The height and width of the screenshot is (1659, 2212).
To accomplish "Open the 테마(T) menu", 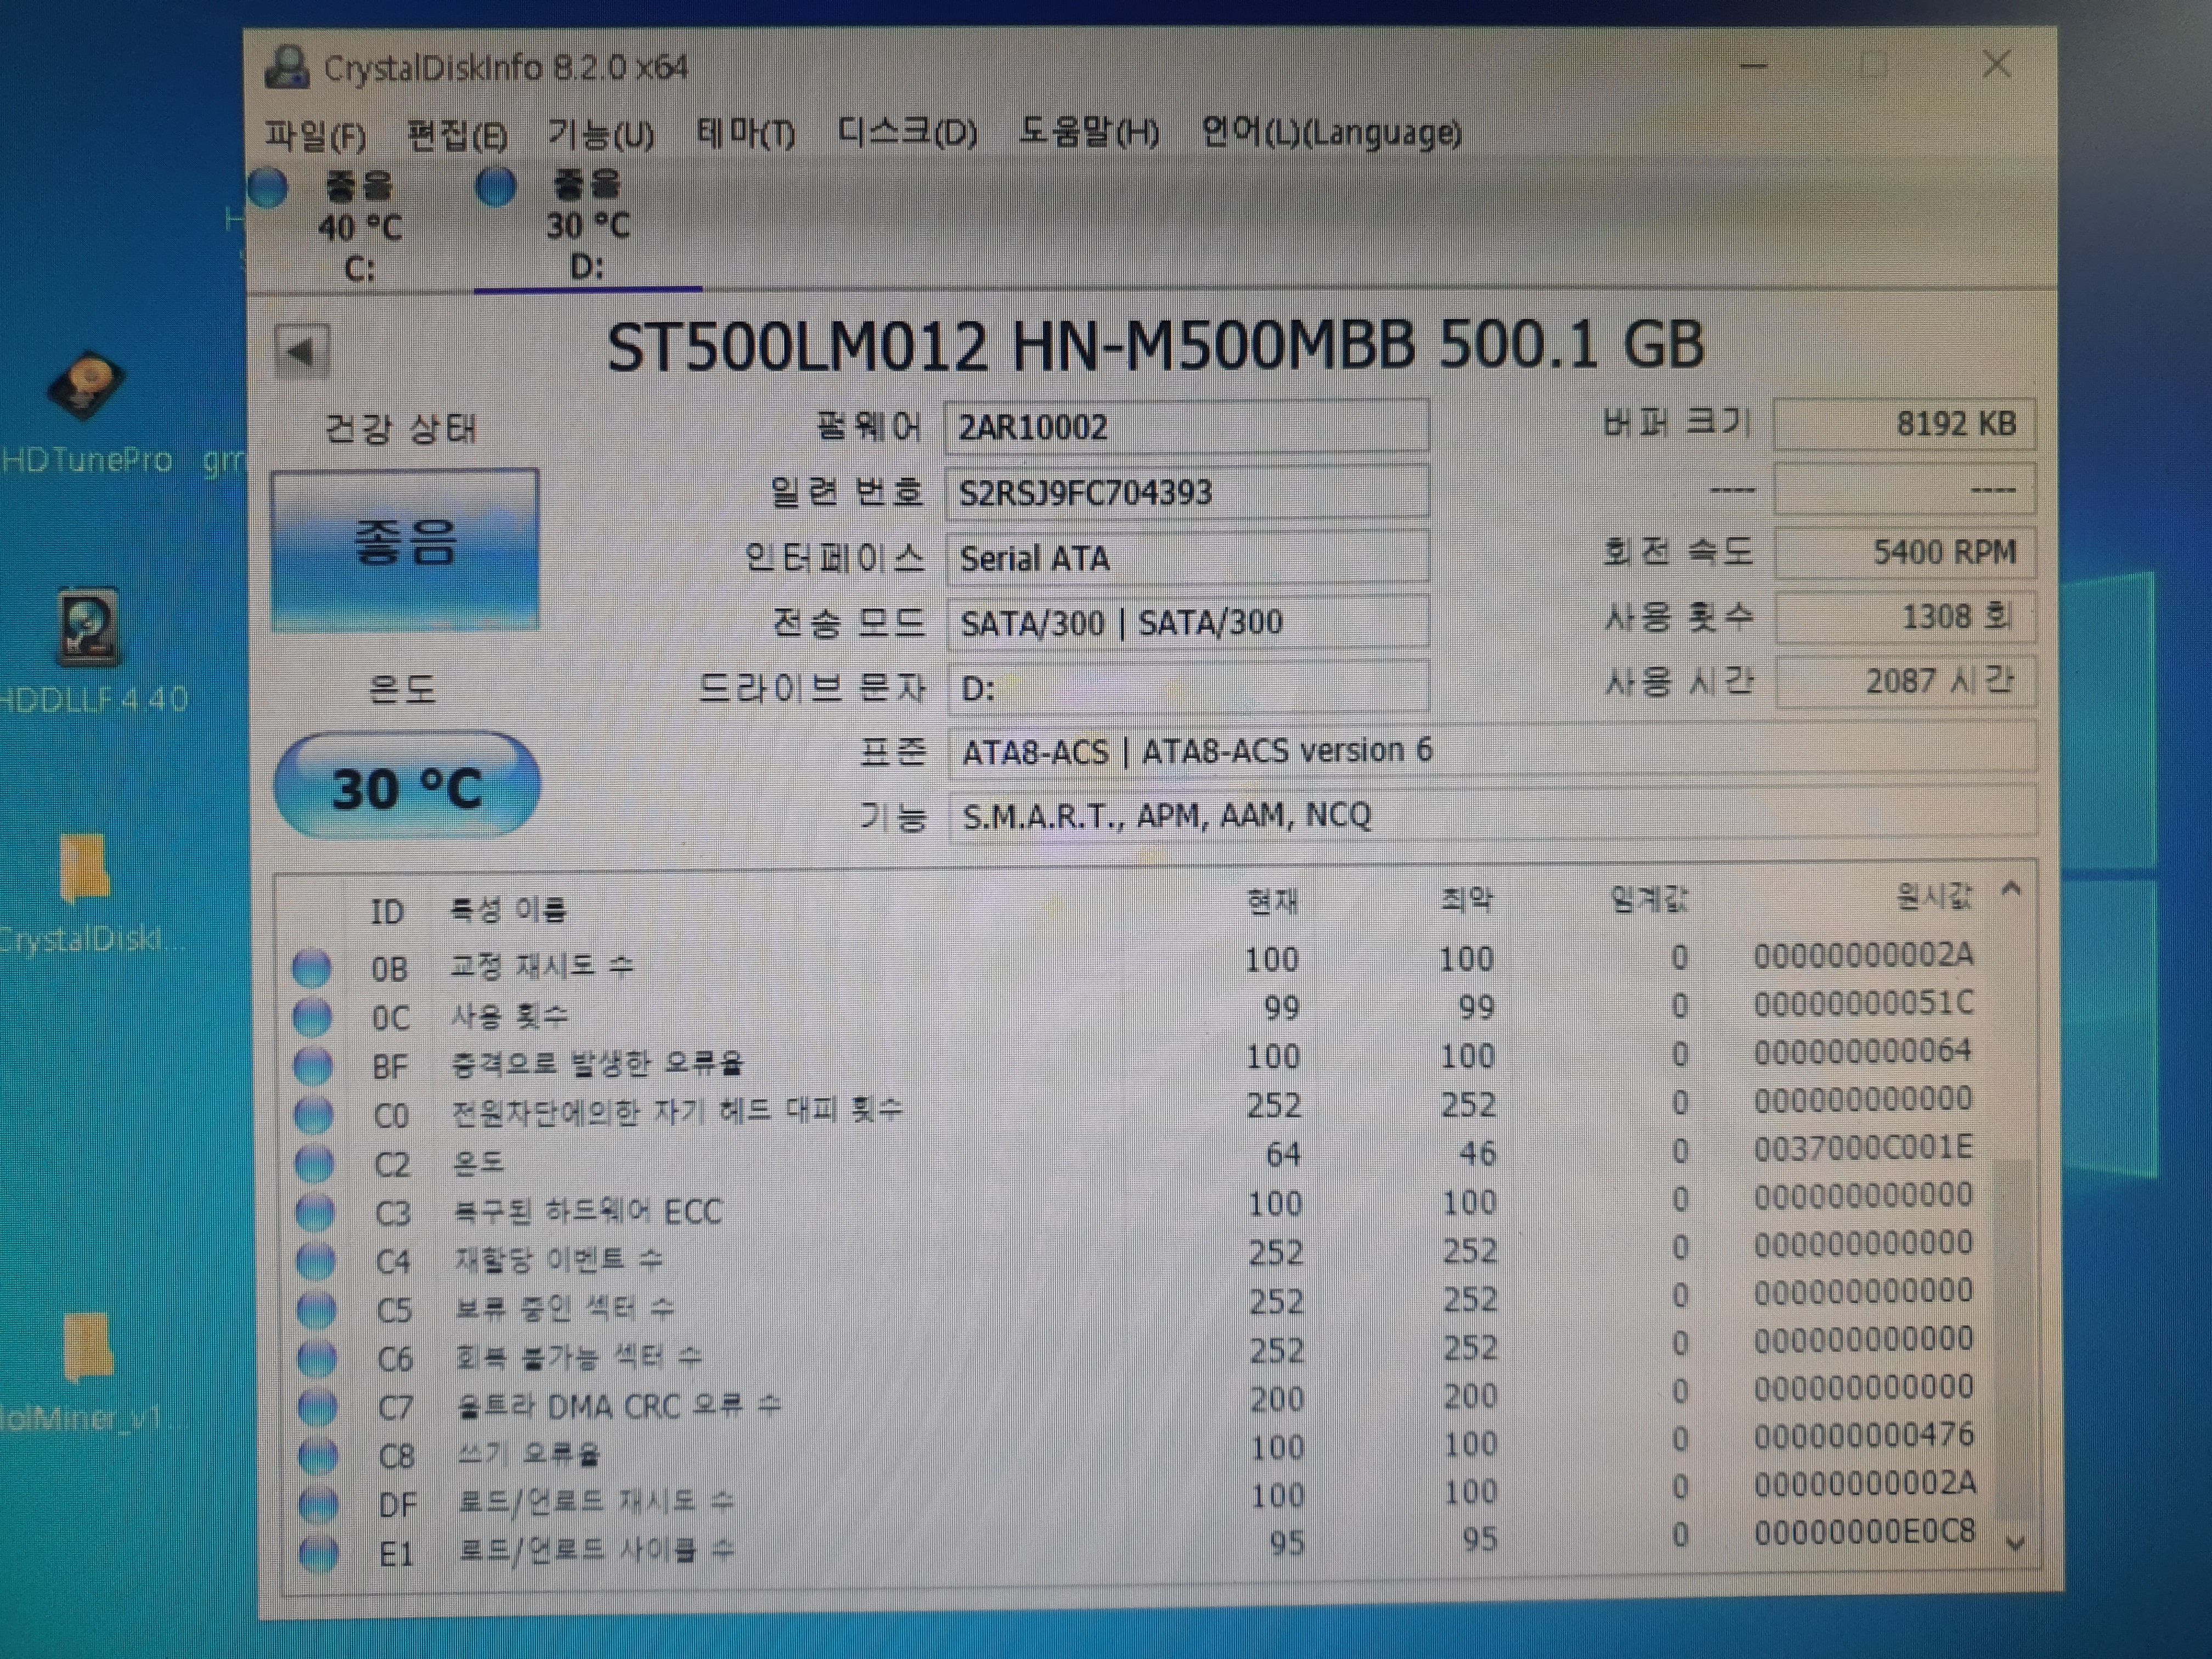I will pos(746,133).
